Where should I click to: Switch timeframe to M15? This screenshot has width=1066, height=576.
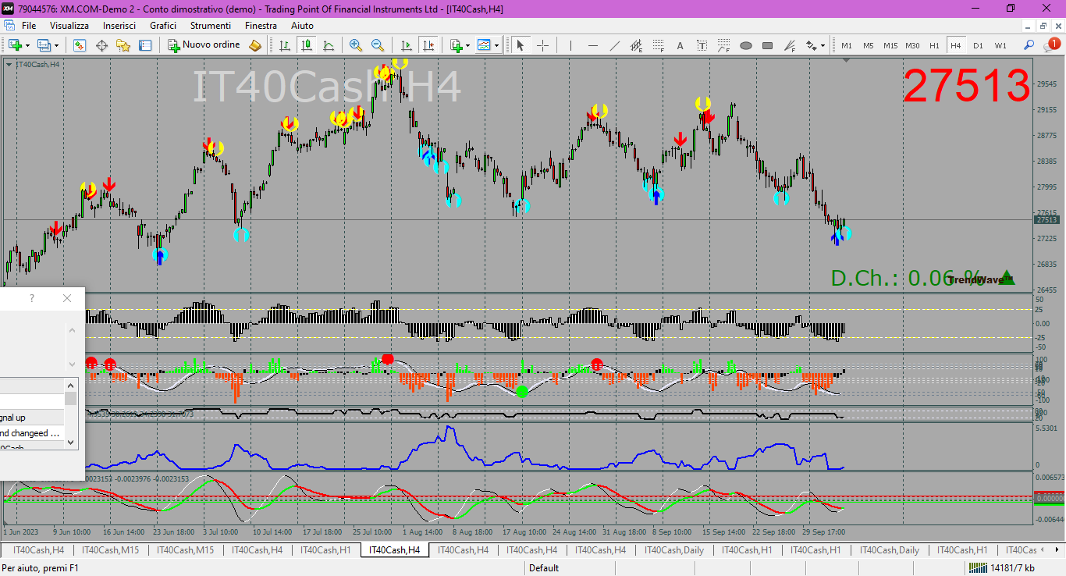(890, 45)
